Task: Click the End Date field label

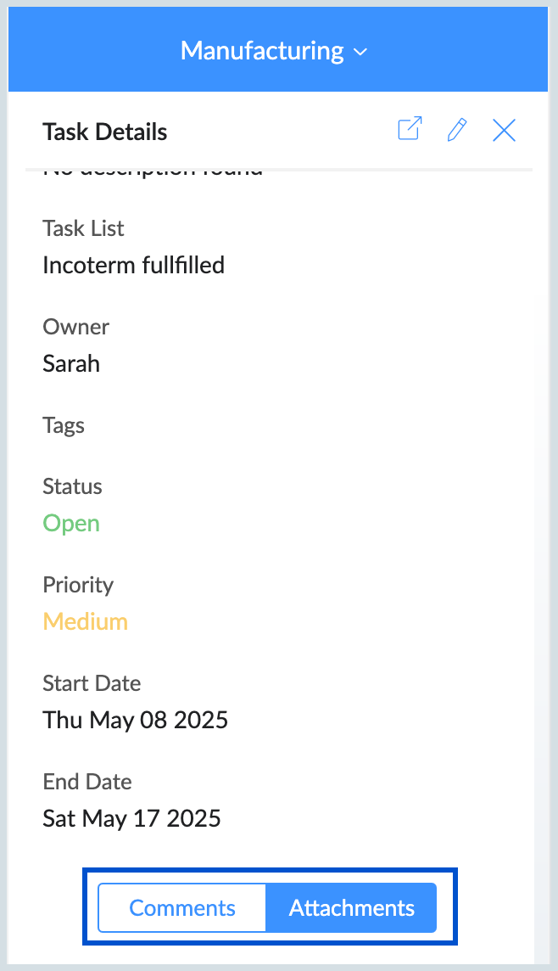Action: pyautogui.click(x=87, y=782)
